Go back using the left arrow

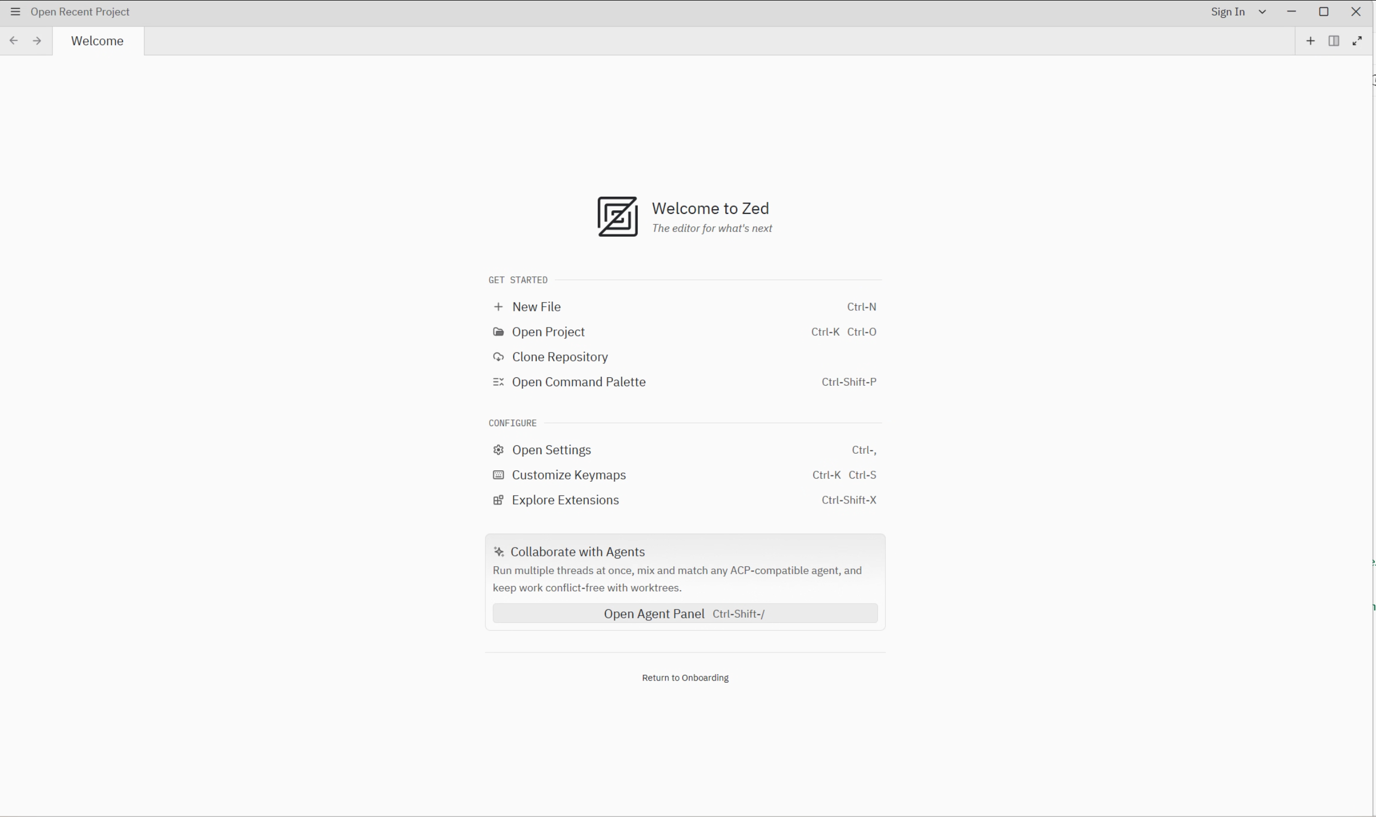(14, 40)
